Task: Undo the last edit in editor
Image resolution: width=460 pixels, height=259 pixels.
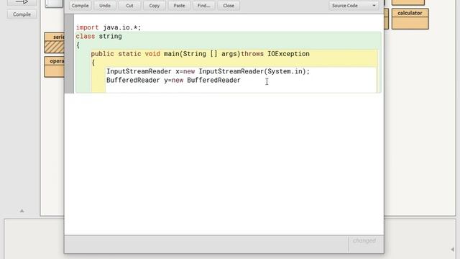Action: 105,6
